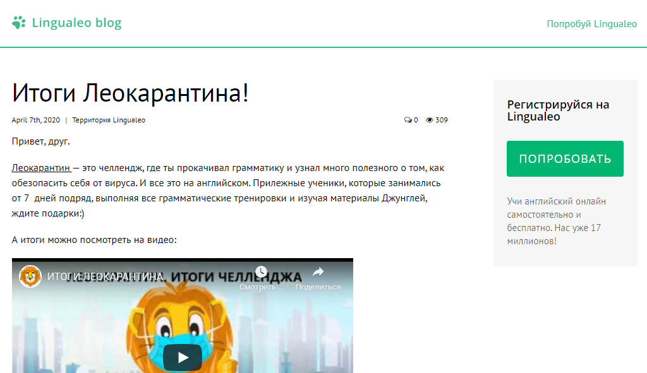
Task: Click the Lingualeo paw logo icon
Action: pos(19,23)
